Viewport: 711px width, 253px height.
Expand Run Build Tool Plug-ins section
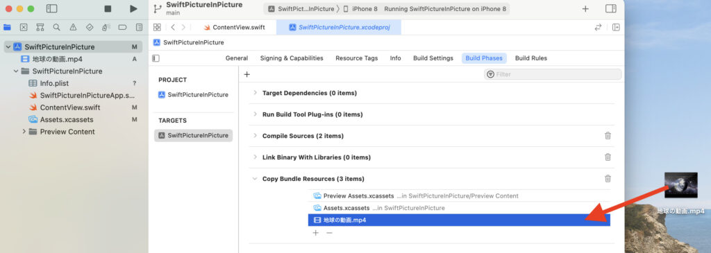pyautogui.click(x=255, y=114)
